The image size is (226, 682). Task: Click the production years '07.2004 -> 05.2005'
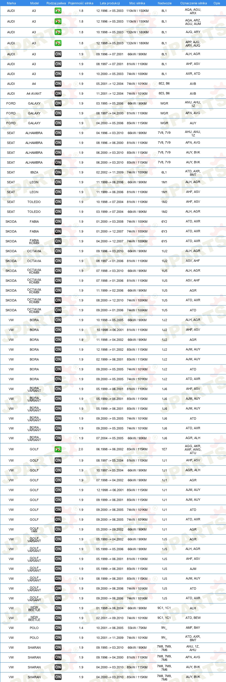[x=110, y=438]
